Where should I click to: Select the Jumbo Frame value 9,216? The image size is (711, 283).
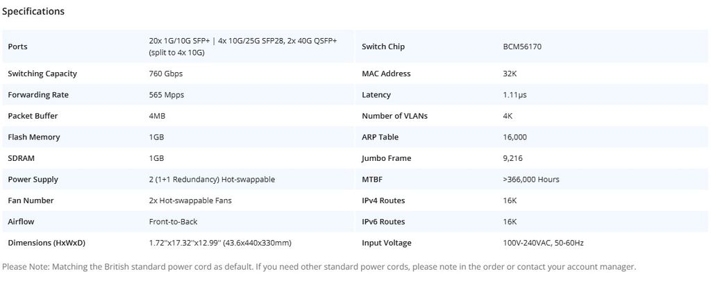(x=512, y=158)
